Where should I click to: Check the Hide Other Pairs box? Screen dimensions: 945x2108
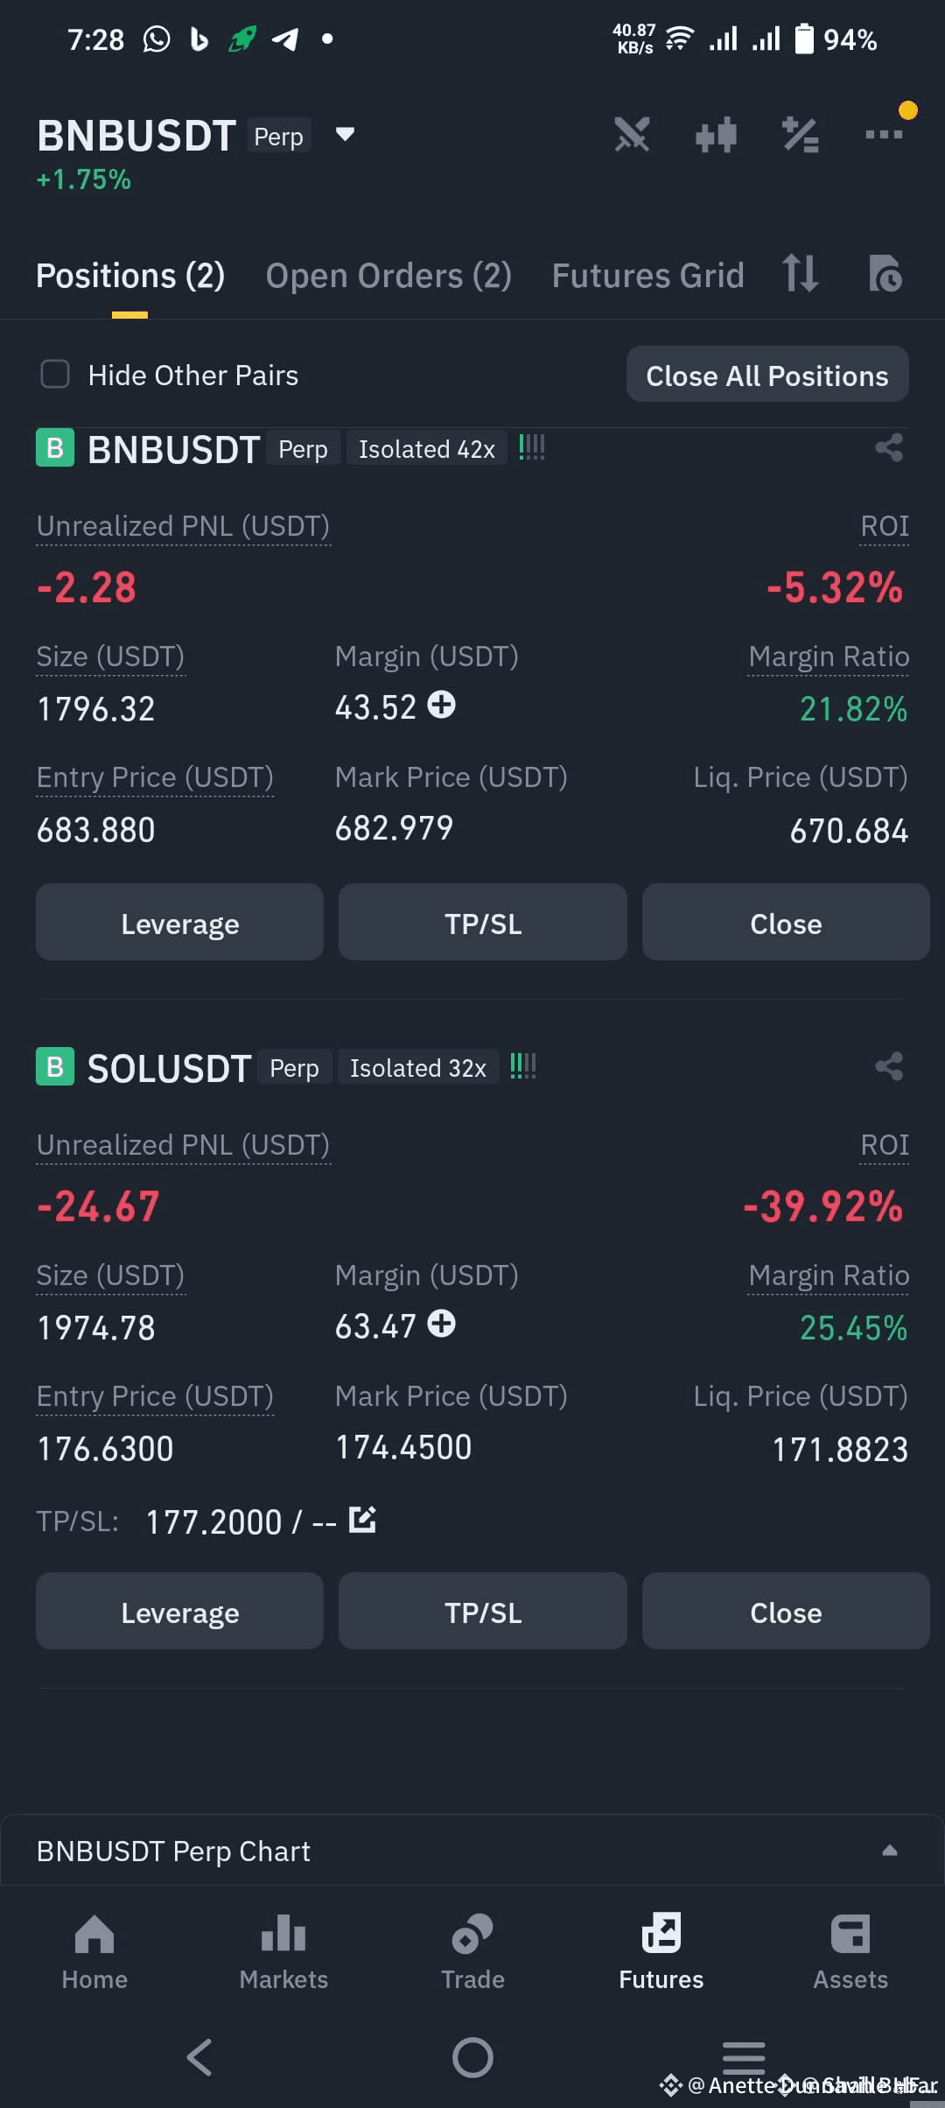[x=55, y=375]
